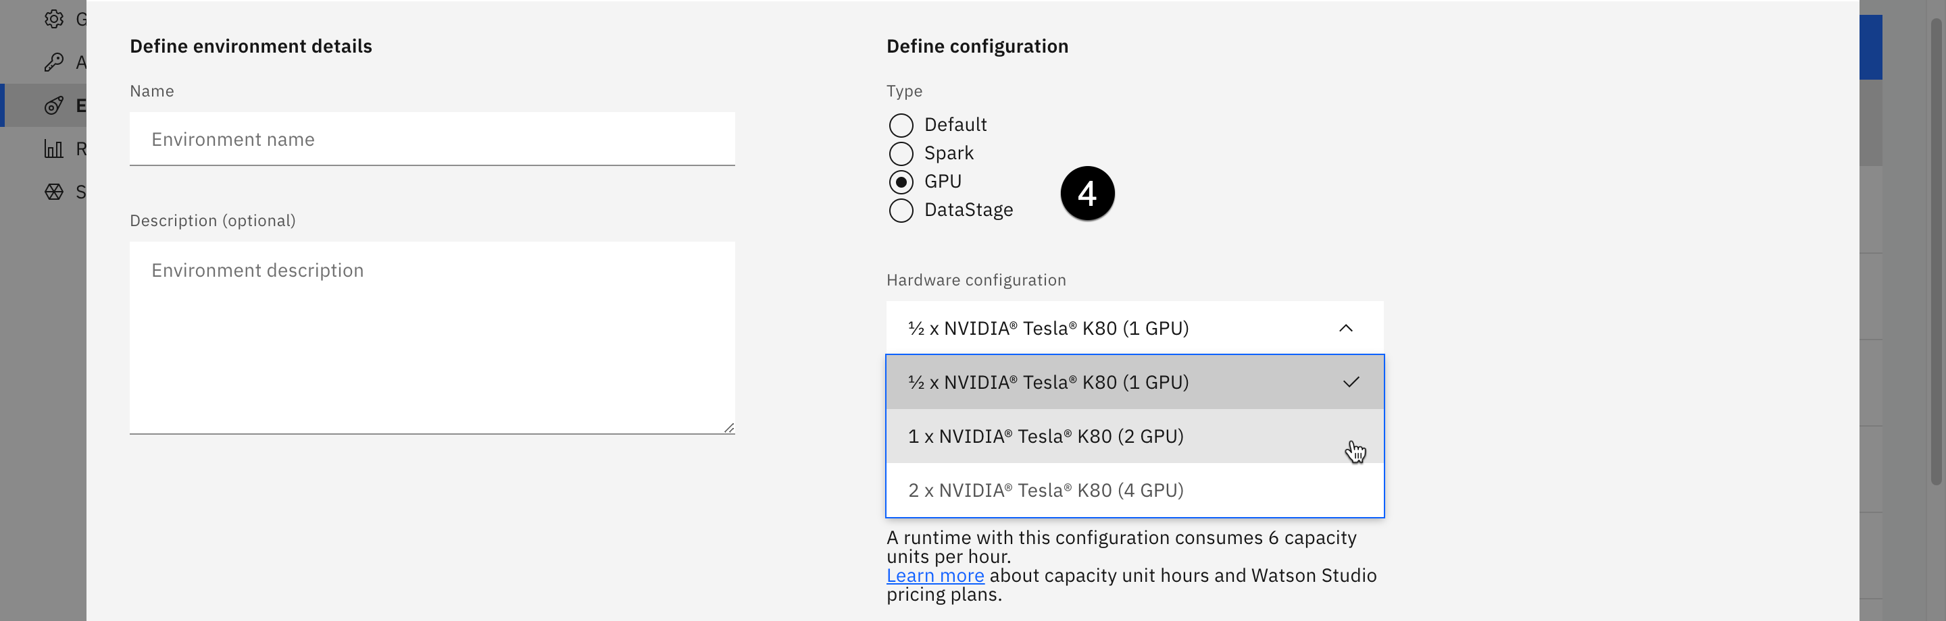Click the Environment name input field
Screen dimensions: 1946x621
point(431,140)
